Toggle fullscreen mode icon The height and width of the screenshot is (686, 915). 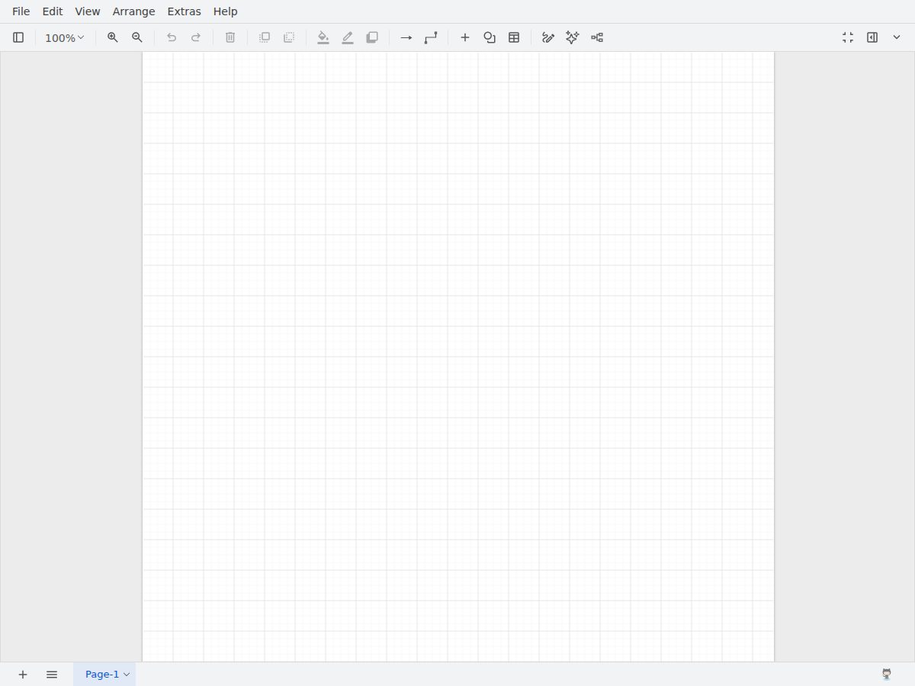[x=848, y=37]
